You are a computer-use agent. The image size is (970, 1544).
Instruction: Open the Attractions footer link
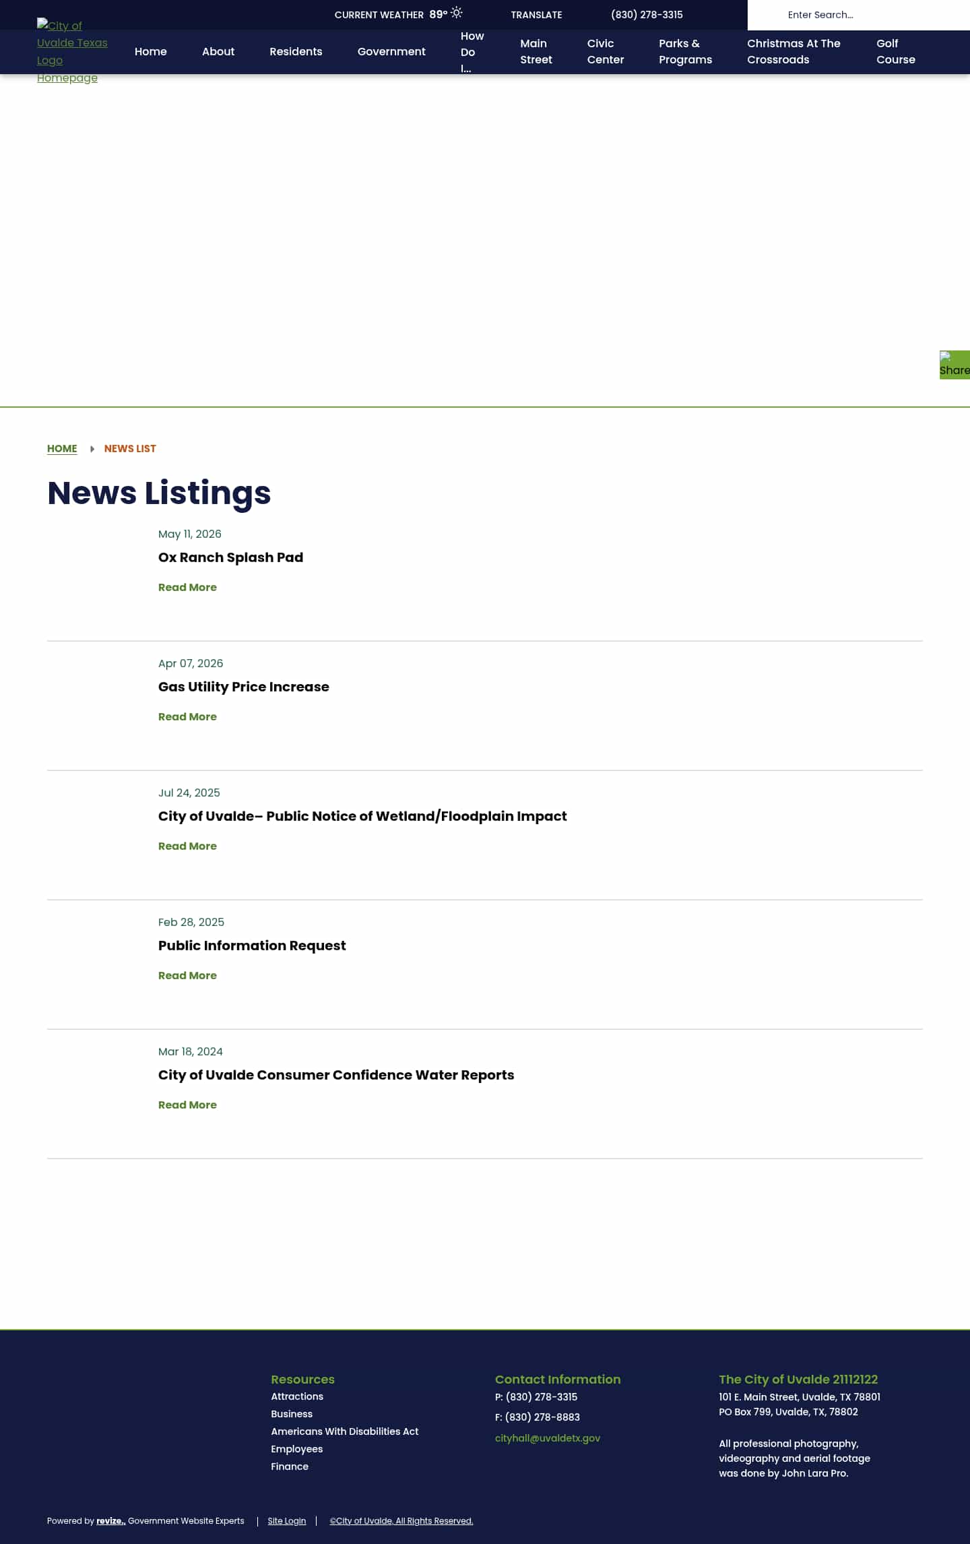297,1396
